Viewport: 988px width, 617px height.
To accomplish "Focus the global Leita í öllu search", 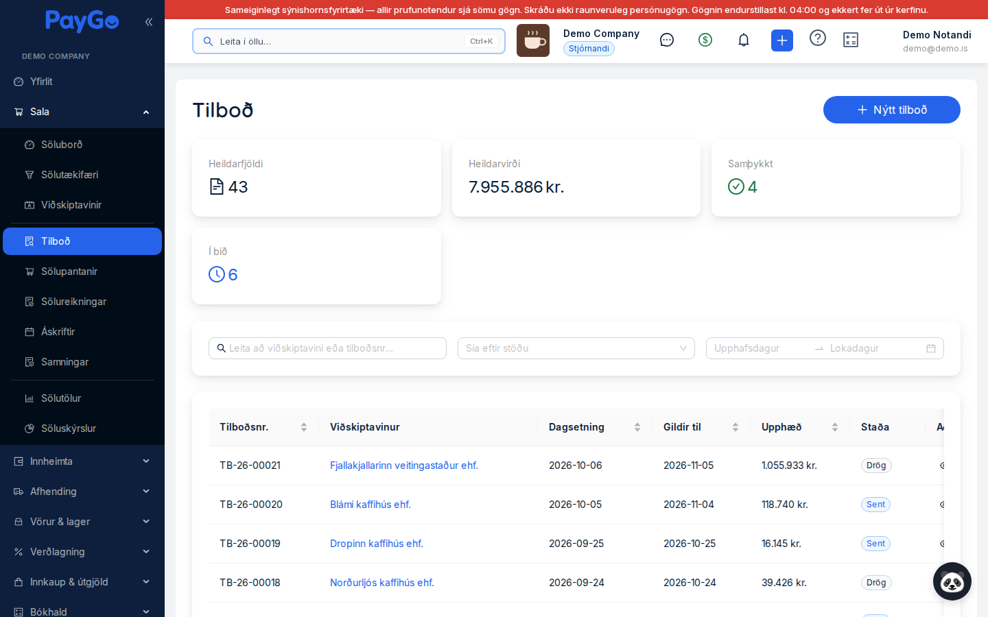I will click(349, 41).
